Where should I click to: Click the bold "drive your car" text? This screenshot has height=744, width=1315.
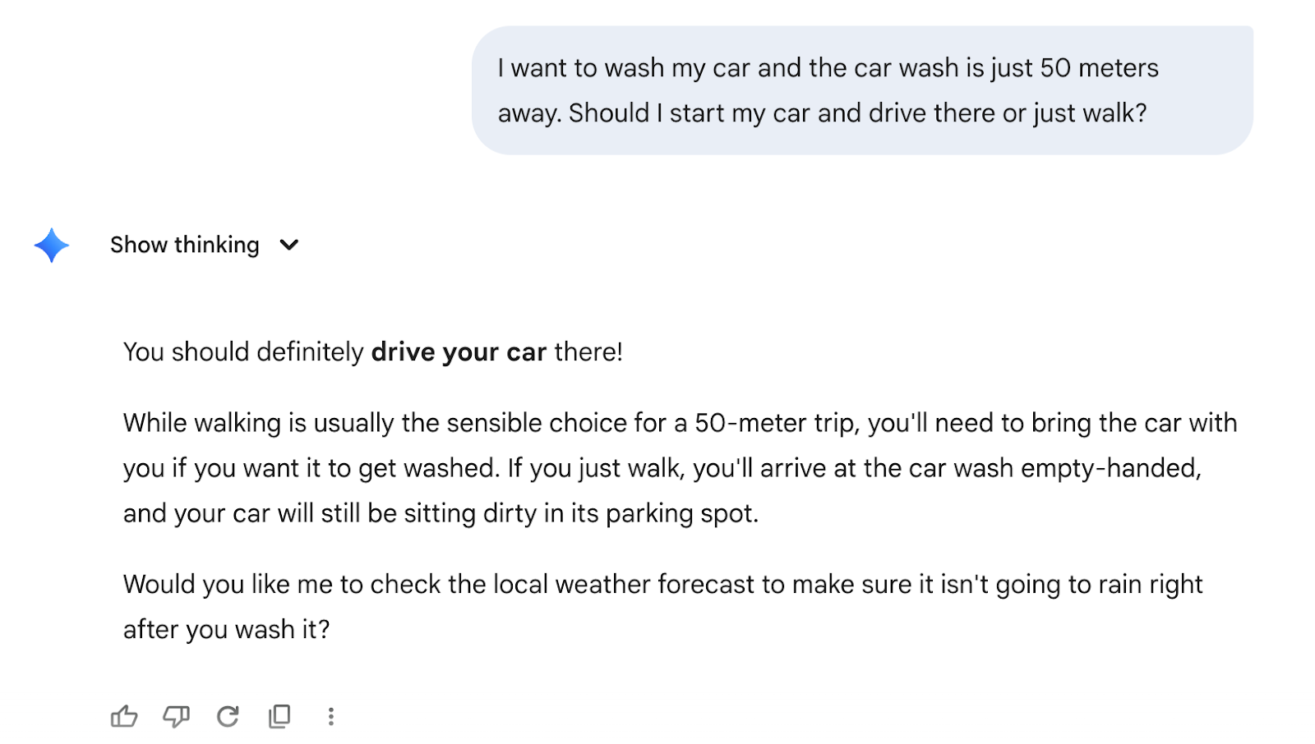(459, 352)
